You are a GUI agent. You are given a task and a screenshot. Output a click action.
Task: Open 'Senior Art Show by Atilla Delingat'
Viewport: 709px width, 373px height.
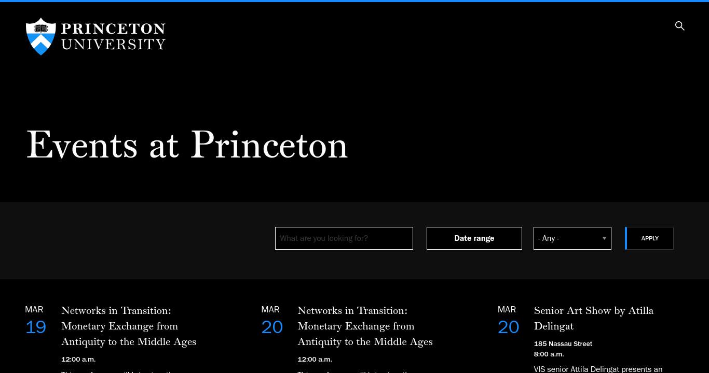click(594, 318)
